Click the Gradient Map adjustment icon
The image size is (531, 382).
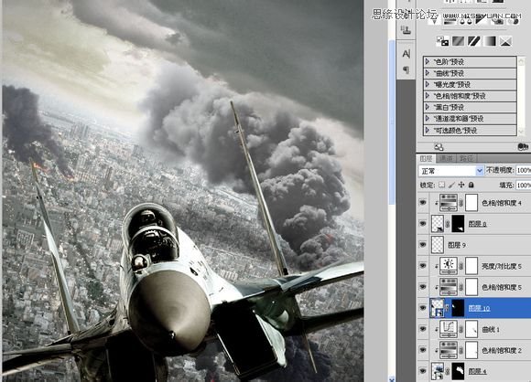pos(490,41)
